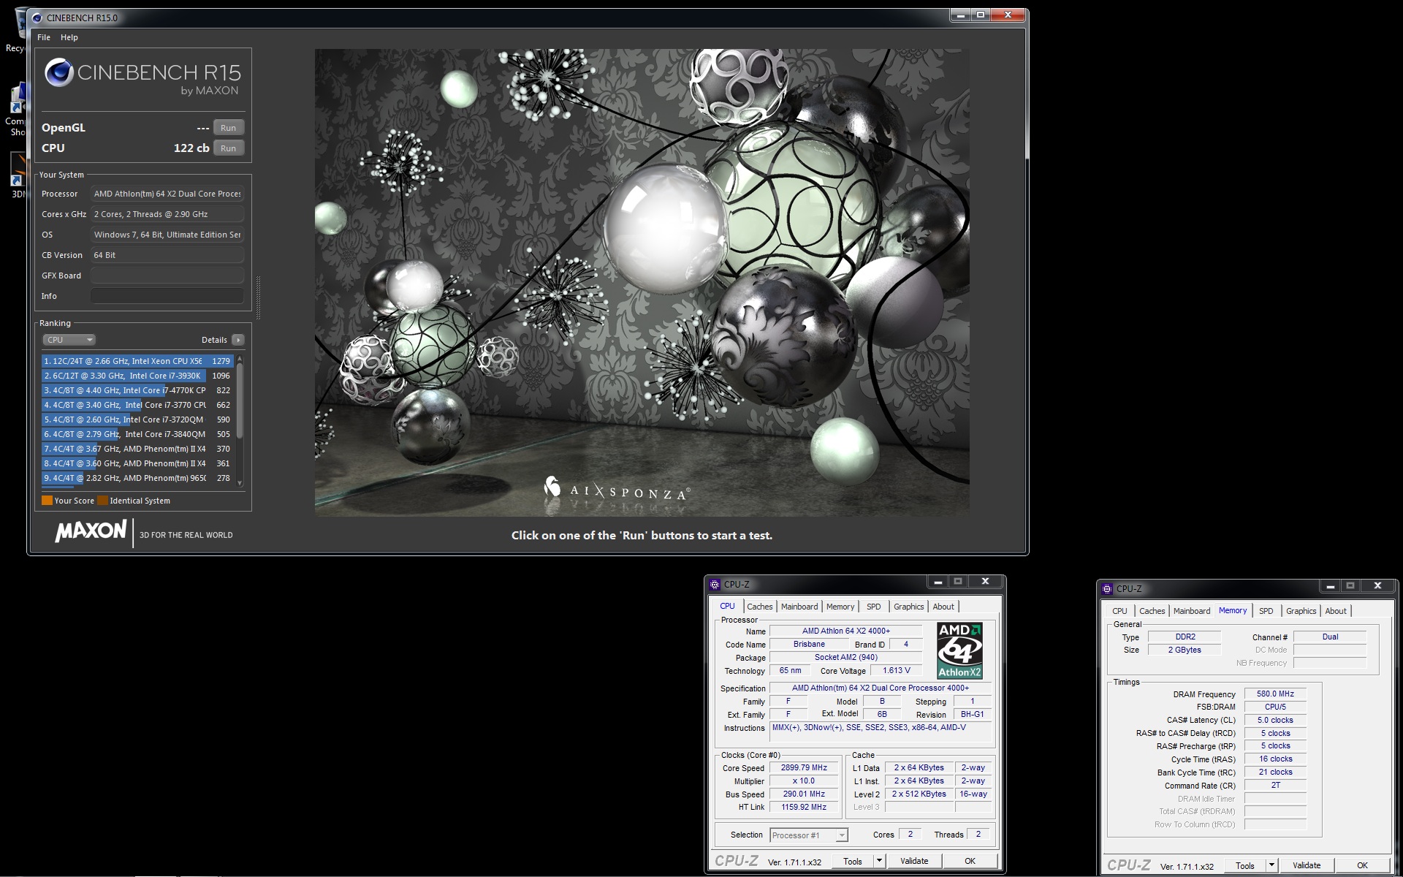The width and height of the screenshot is (1403, 877).
Task: Maximize the Cinebench R15 window
Action: pos(981,15)
